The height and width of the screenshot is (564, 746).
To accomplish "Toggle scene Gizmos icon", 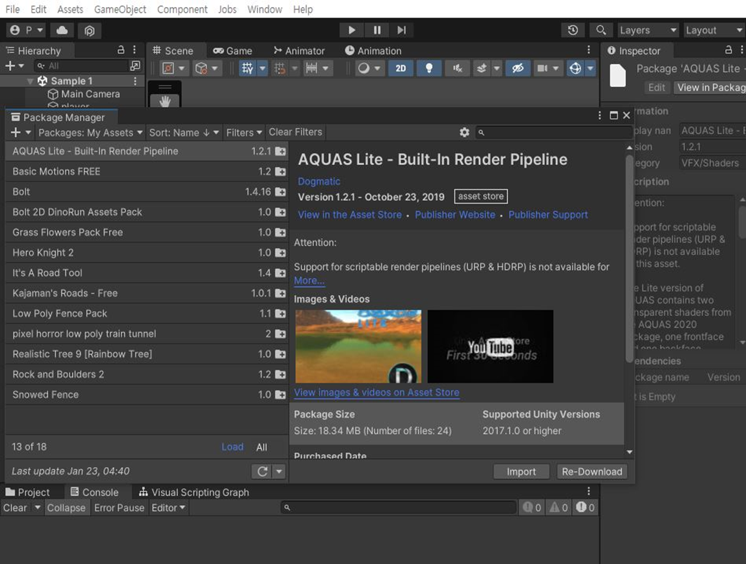I will coord(575,68).
